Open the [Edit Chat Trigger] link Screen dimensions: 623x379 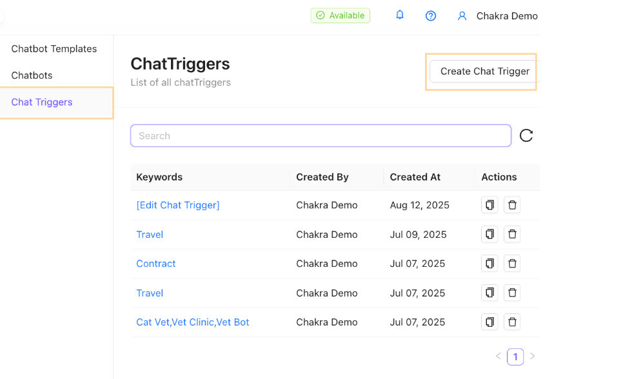click(x=177, y=204)
